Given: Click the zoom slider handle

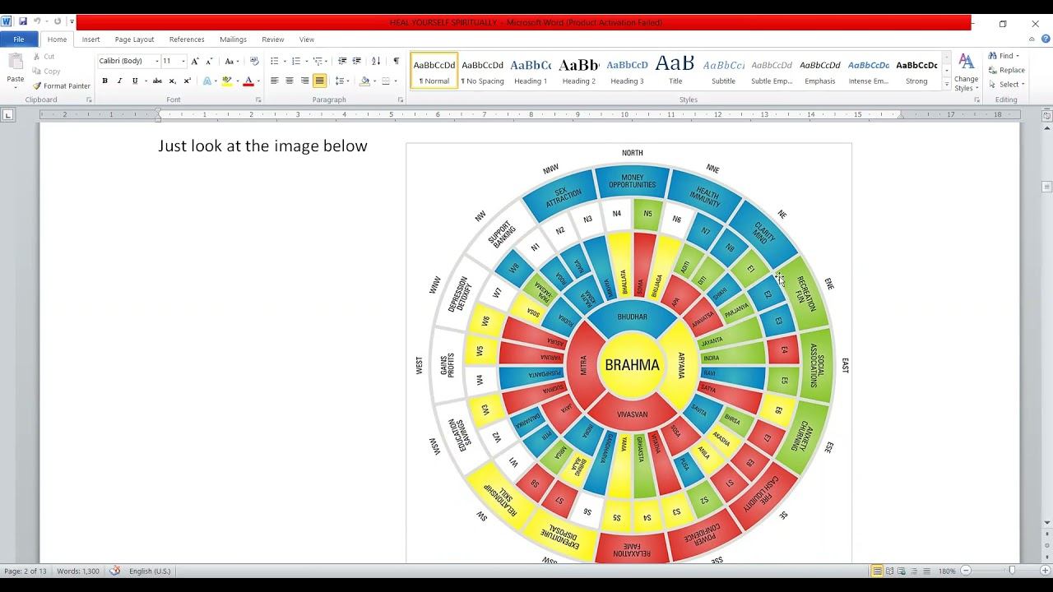Looking at the screenshot, I should click(1012, 571).
